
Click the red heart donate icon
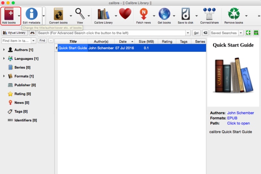[x=125, y=14]
